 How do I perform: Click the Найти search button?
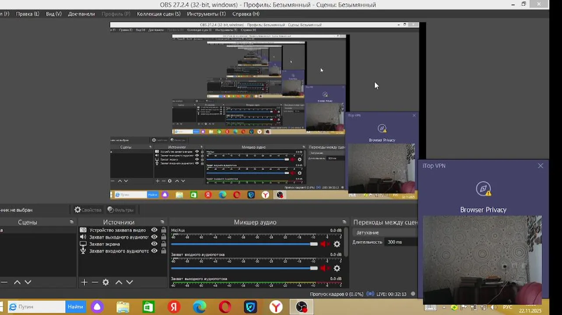75,307
